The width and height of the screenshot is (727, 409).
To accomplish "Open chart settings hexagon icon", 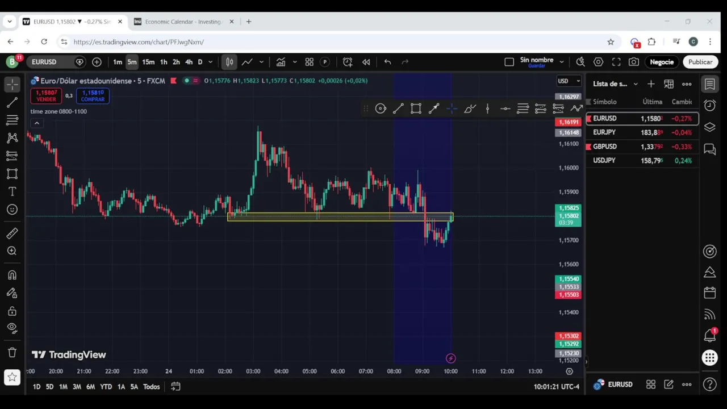I will (598, 62).
